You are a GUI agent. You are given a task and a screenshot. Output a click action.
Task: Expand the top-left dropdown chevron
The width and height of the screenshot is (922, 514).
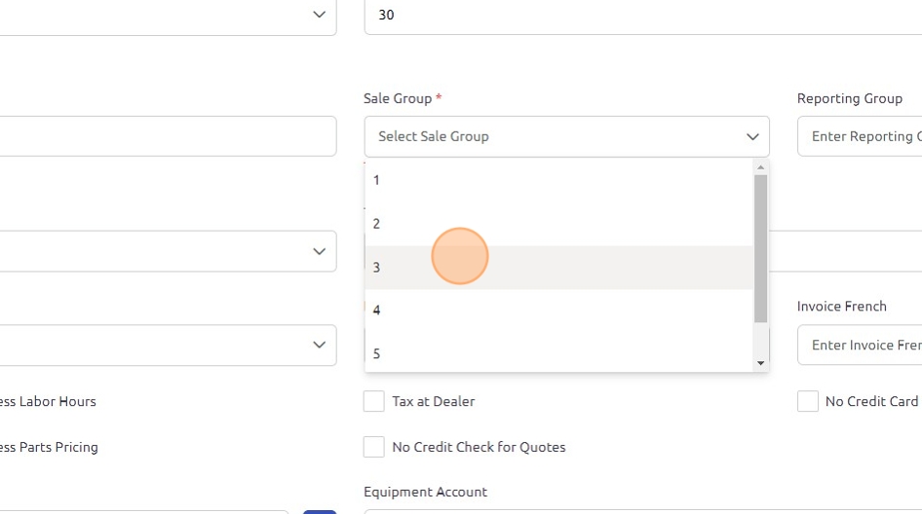[x=319, y=15]
